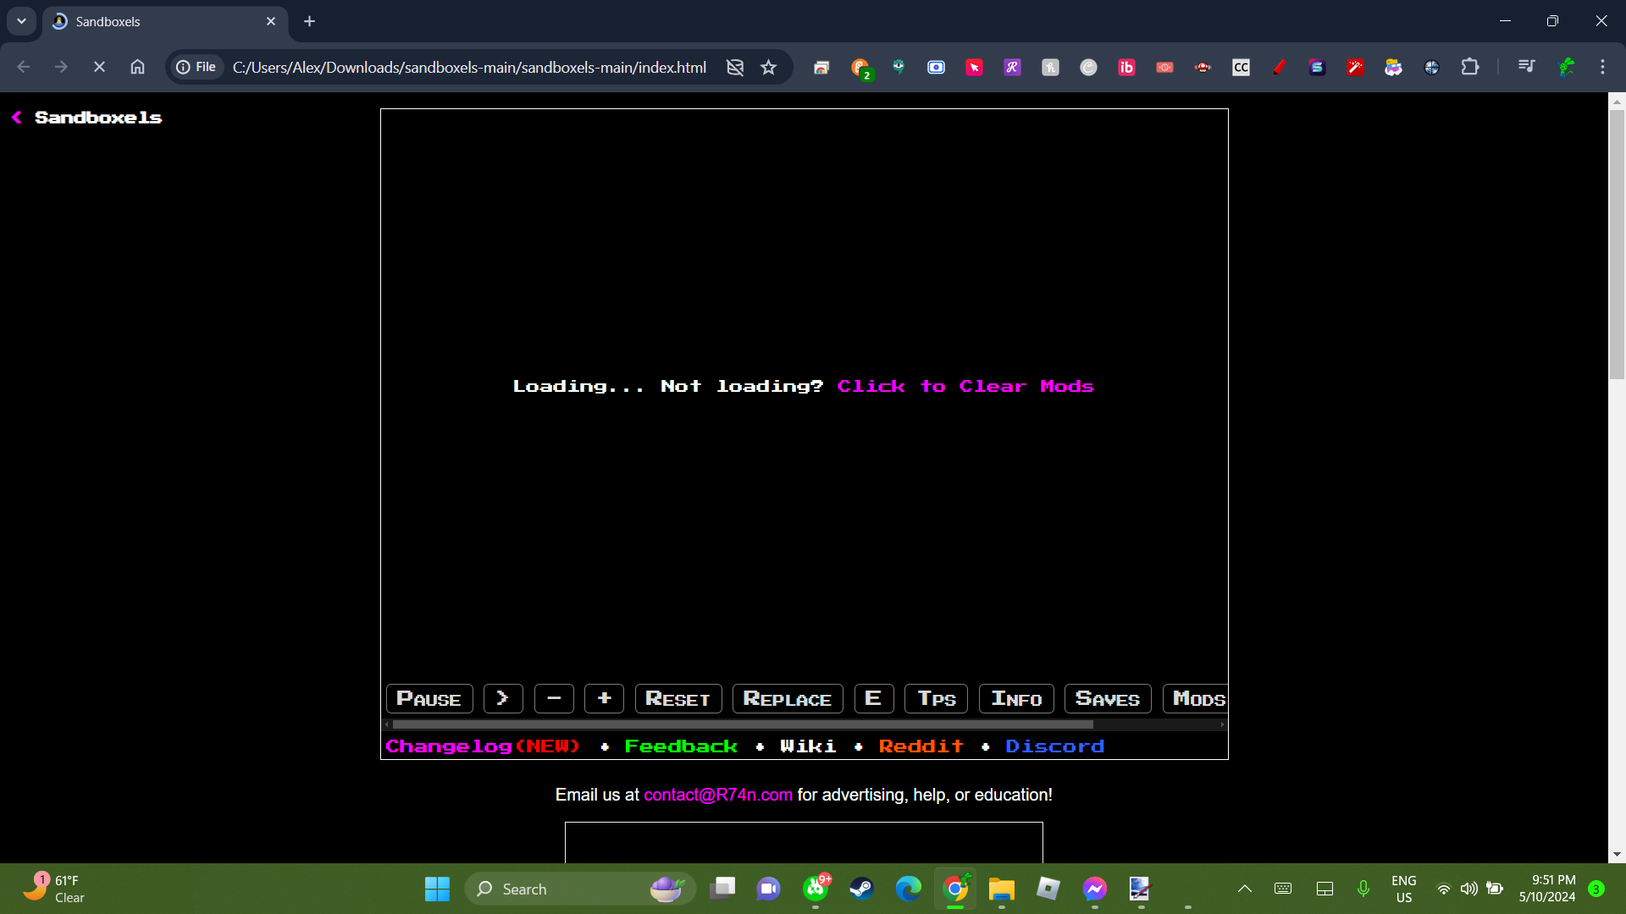Click the E element select button

(873, 699)
